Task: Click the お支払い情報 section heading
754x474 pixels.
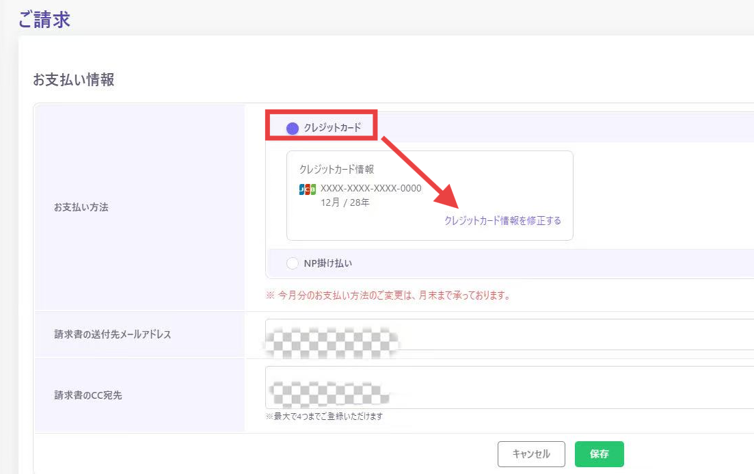Action: point(74,79)
